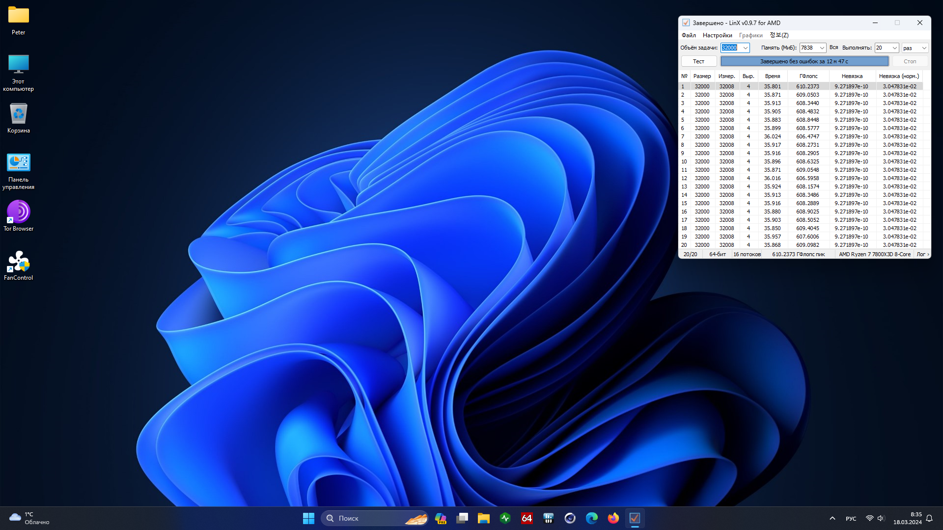Click the Вся memory button
This screenshot has width=943, height=530.
point(833,48)
